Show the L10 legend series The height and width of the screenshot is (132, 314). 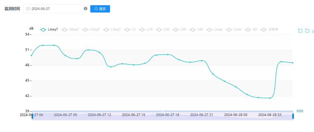tap(146, 30)
